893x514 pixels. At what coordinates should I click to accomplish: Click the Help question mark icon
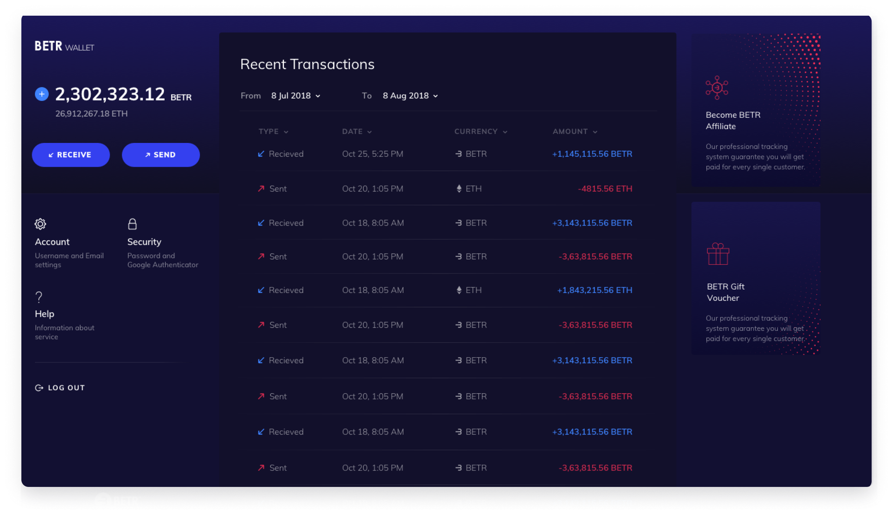click(39, 297)
